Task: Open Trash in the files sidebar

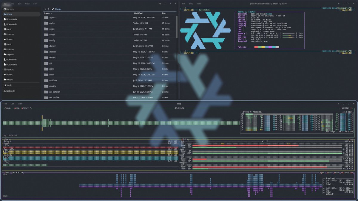Action: click(21, 85)
